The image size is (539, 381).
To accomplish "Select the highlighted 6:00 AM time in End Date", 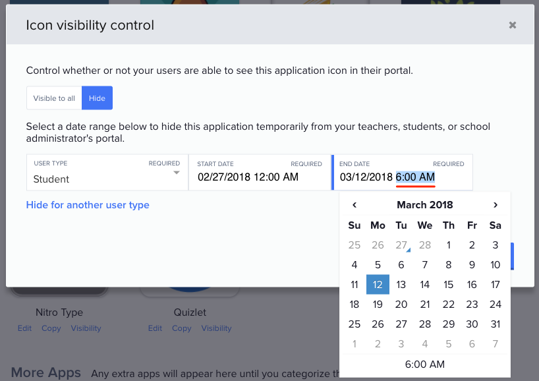I will click(415, 177).
